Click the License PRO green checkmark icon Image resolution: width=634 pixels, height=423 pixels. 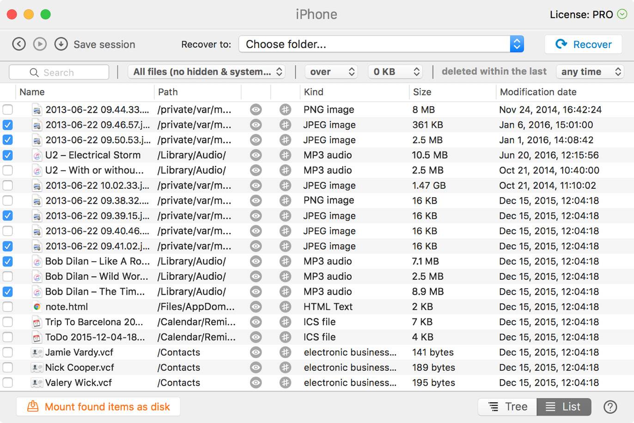(622, 14)
